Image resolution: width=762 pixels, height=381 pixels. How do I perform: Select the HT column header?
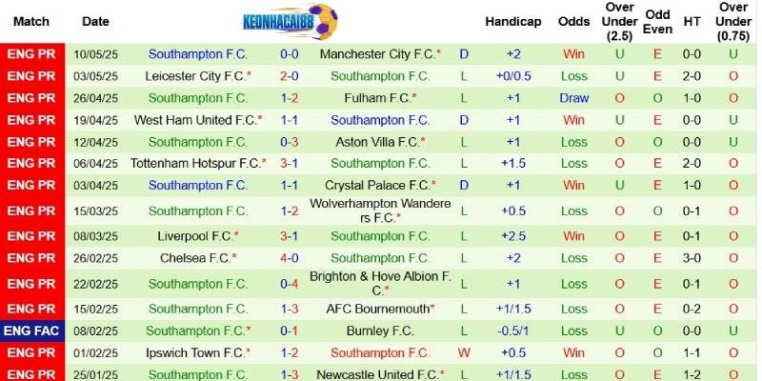point(692,21)
